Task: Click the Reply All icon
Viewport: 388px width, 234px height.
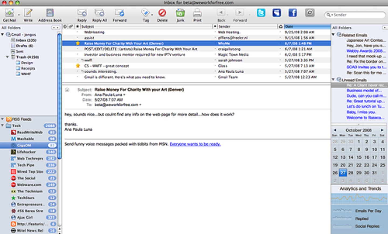Action: (x=99, y=13)
